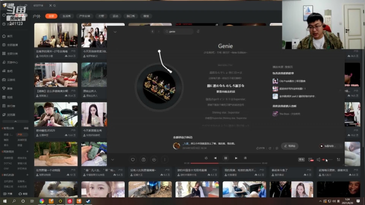Open the video icon entry in the Douyu sidebar

click(x=8, y=97)
